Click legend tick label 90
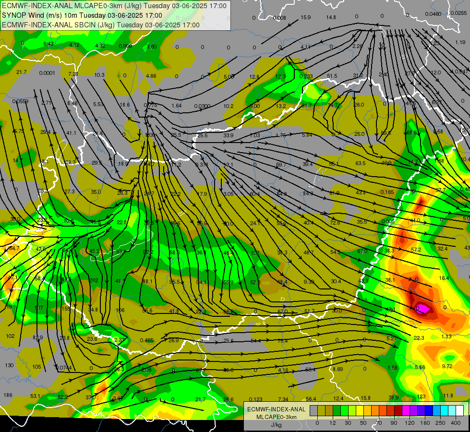Viewport: 470px width, 432px height. [x=394, y=423]
